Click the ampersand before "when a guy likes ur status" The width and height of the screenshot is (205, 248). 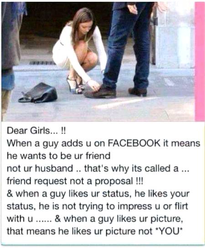tap(10, 193)
